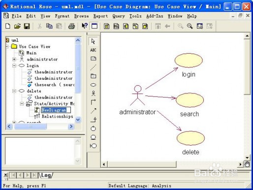Screen dimensions: 253x190
Task: Switch to the Log tab
Action: (46, 175)
